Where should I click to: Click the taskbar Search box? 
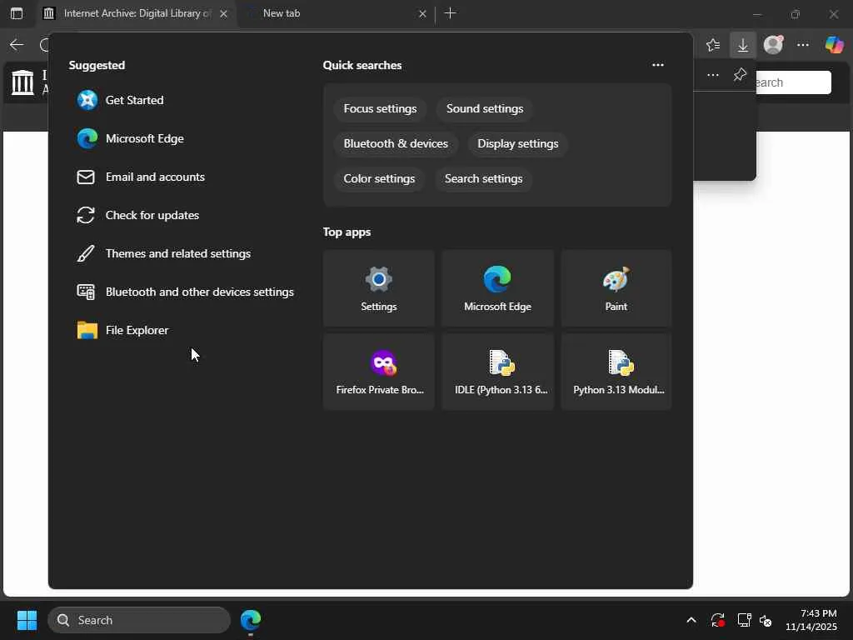[x=139, y=620]
